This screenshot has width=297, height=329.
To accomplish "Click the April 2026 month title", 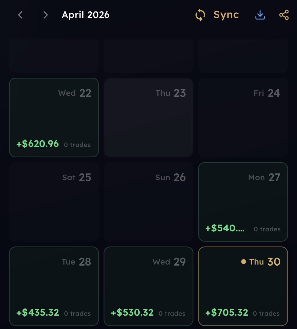I will click(x=86, y=15).
